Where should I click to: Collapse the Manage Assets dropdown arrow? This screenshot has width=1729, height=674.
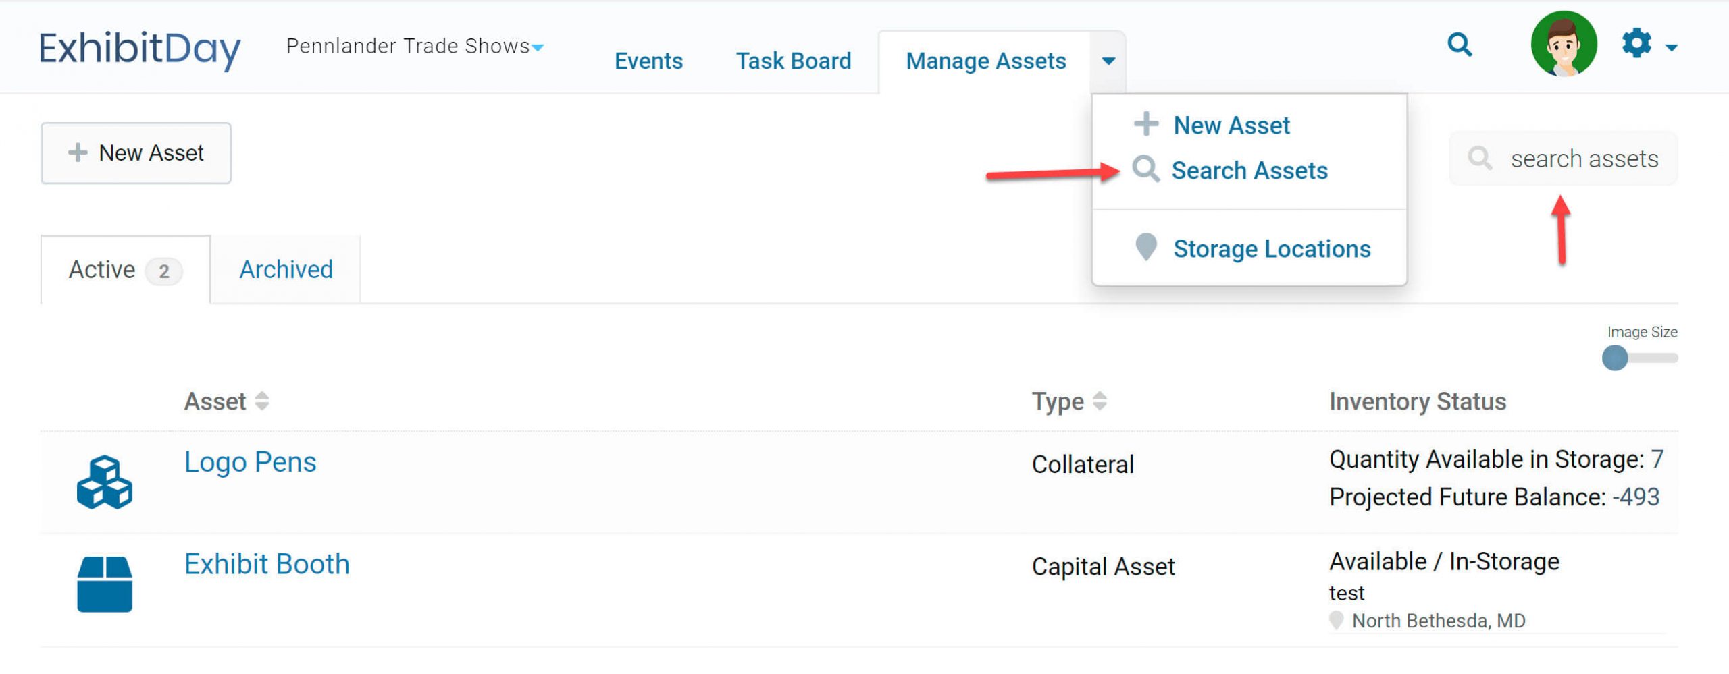click(1108, 61)
